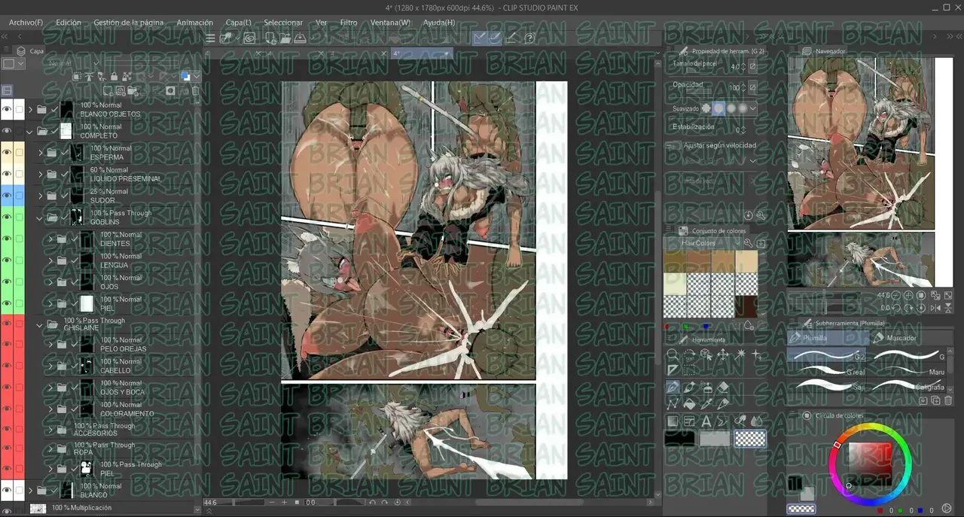Hide the BLANCO OBJETOS layer folder
This screenshot has height=517, width=964.
click(7, 109)
